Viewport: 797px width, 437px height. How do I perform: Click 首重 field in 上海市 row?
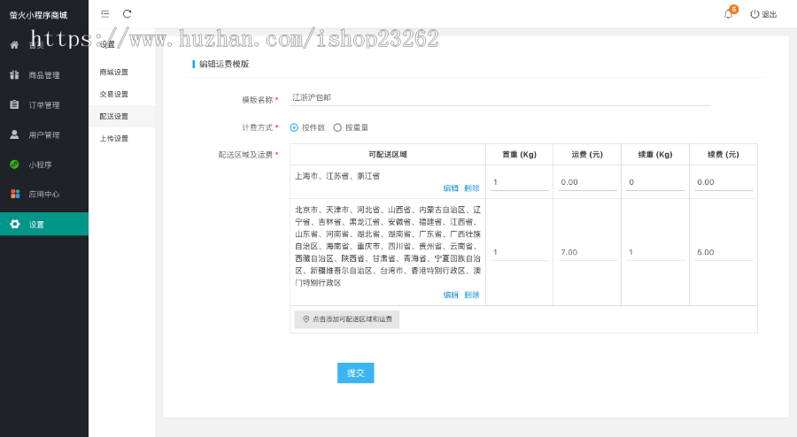520,182
